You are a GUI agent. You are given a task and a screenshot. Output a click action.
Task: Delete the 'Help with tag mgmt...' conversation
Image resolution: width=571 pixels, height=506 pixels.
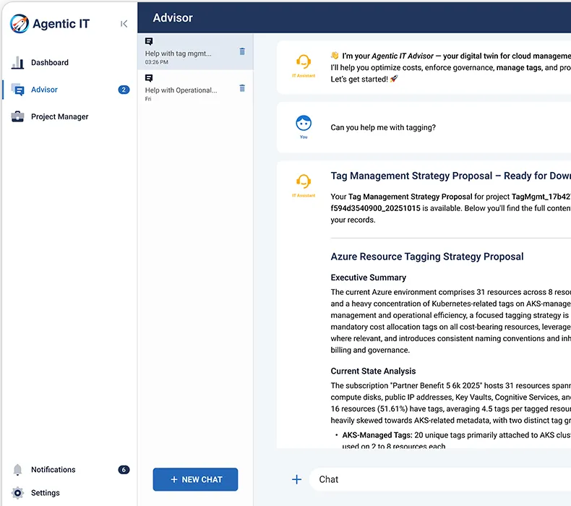click(242, 51)
